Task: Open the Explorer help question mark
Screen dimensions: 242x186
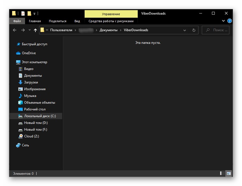Action: click(230, 21)
